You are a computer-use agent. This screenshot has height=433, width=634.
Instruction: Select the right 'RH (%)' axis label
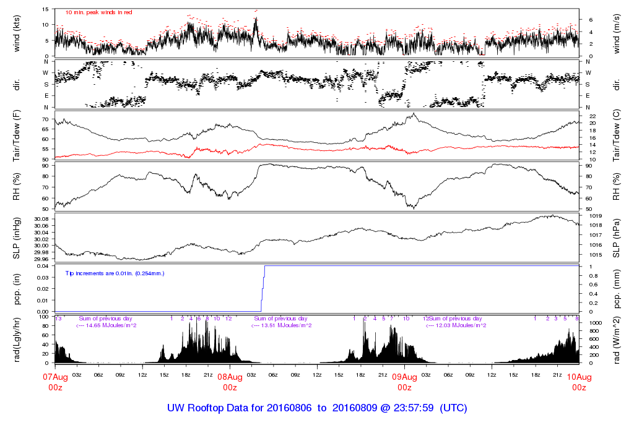point(616,187)
